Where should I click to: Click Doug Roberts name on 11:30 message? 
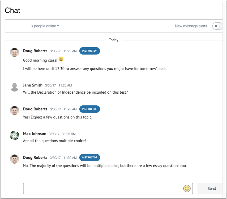coord(35,157)
